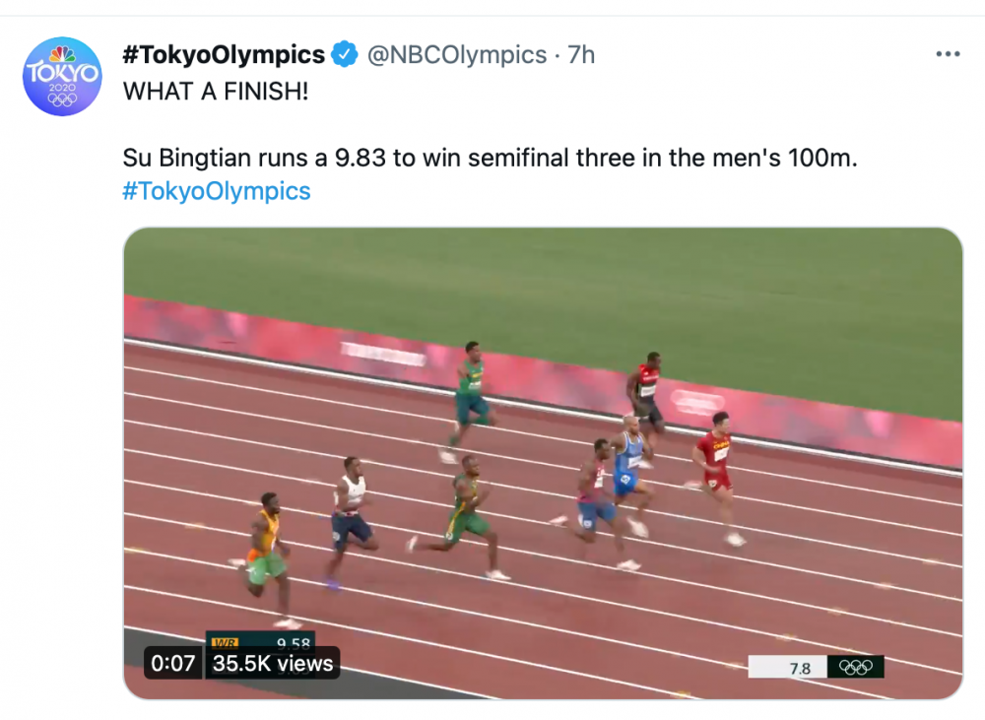985x720 pixels.
Task: Click the 0:07 video duration badge
Action: [172, 664]
